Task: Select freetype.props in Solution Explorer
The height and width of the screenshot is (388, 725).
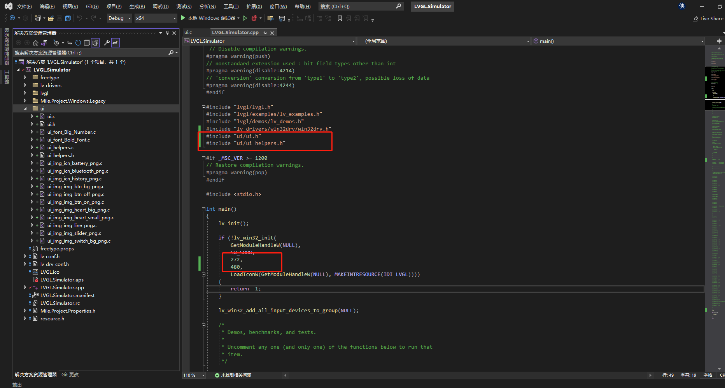Action: [57, 248]
